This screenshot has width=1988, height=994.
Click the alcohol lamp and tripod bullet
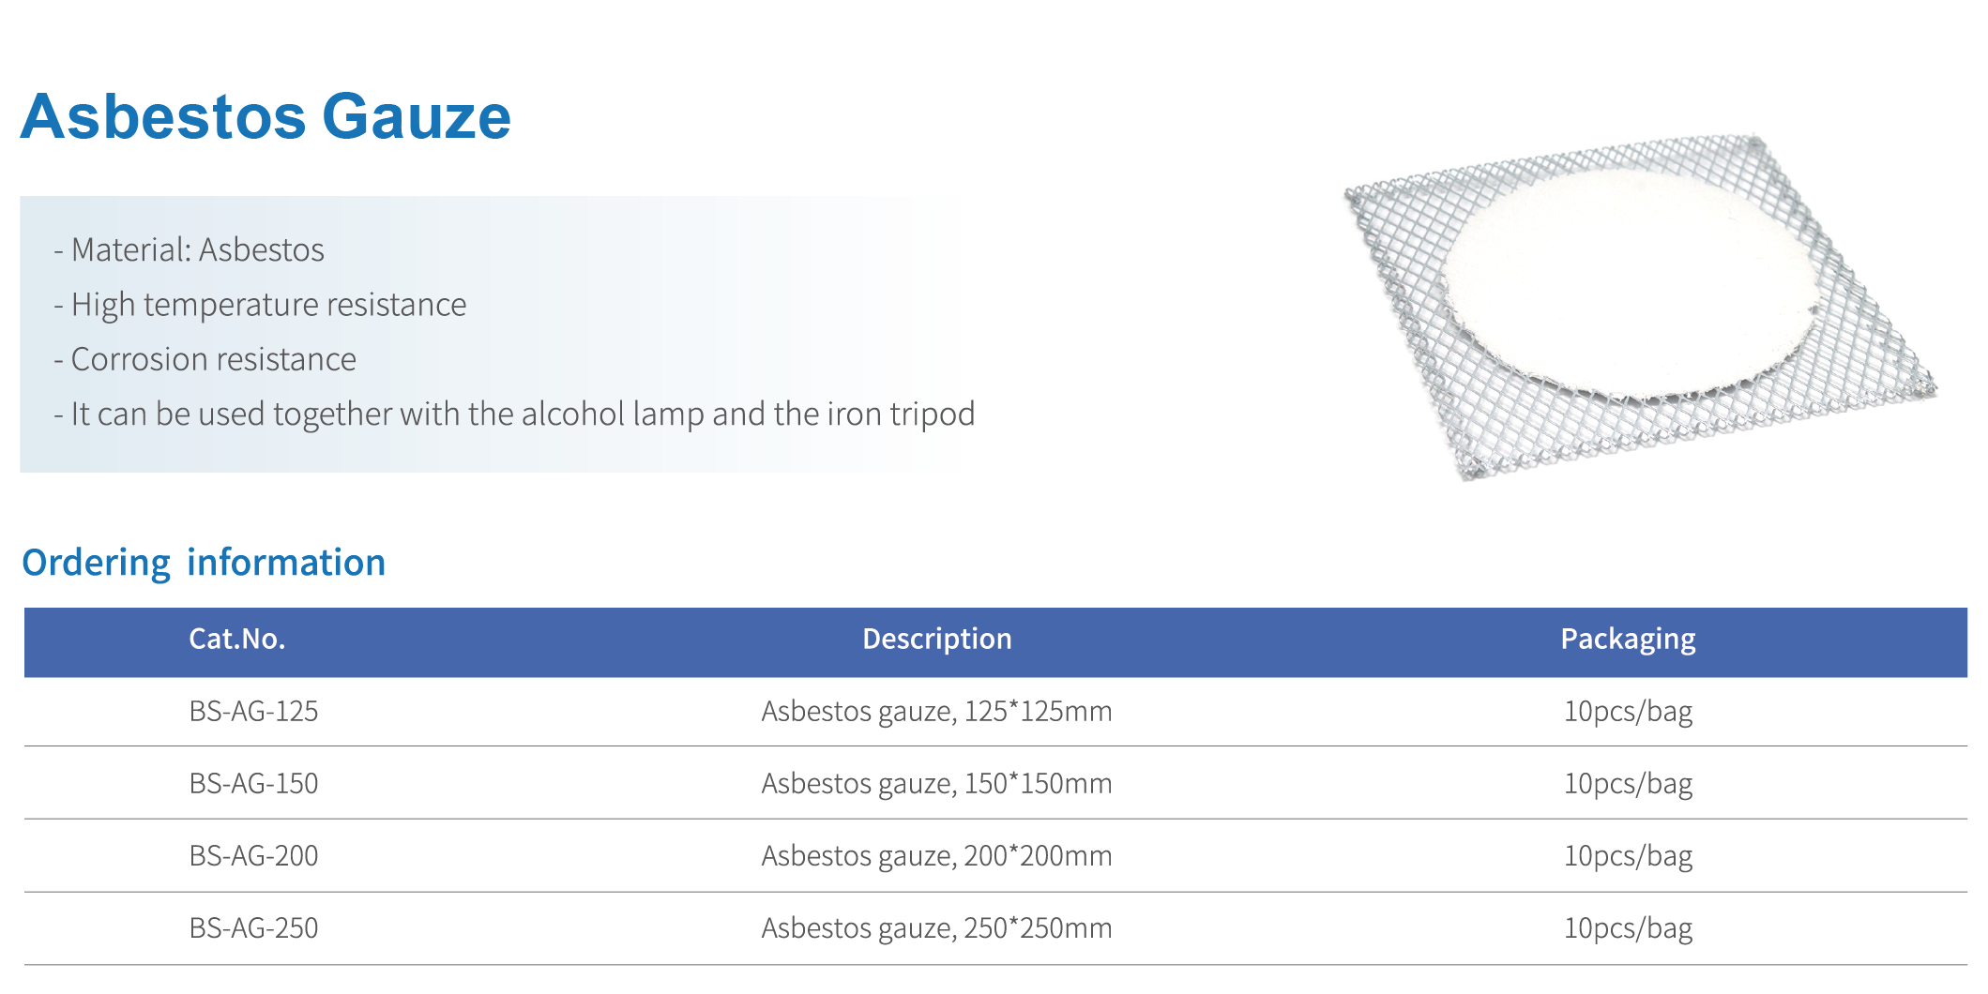[514, 414]
